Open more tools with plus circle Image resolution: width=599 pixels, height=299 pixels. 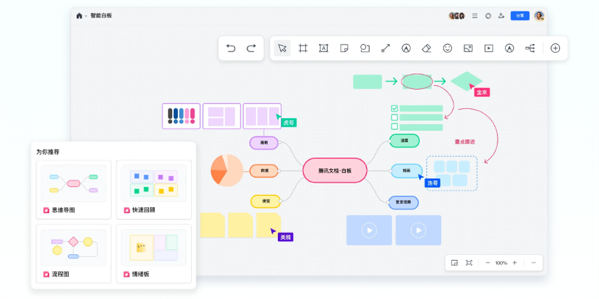pos(555,48)
